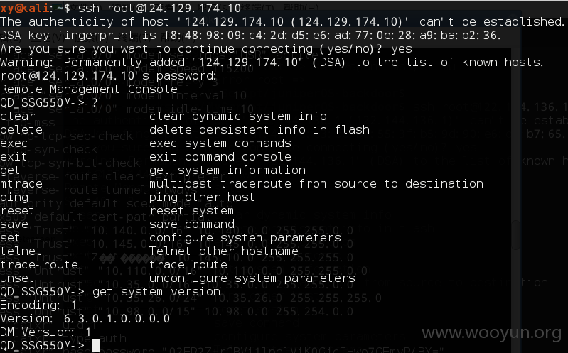
Task: Click the 'delete' command in help list
Action: click(21, 129)
